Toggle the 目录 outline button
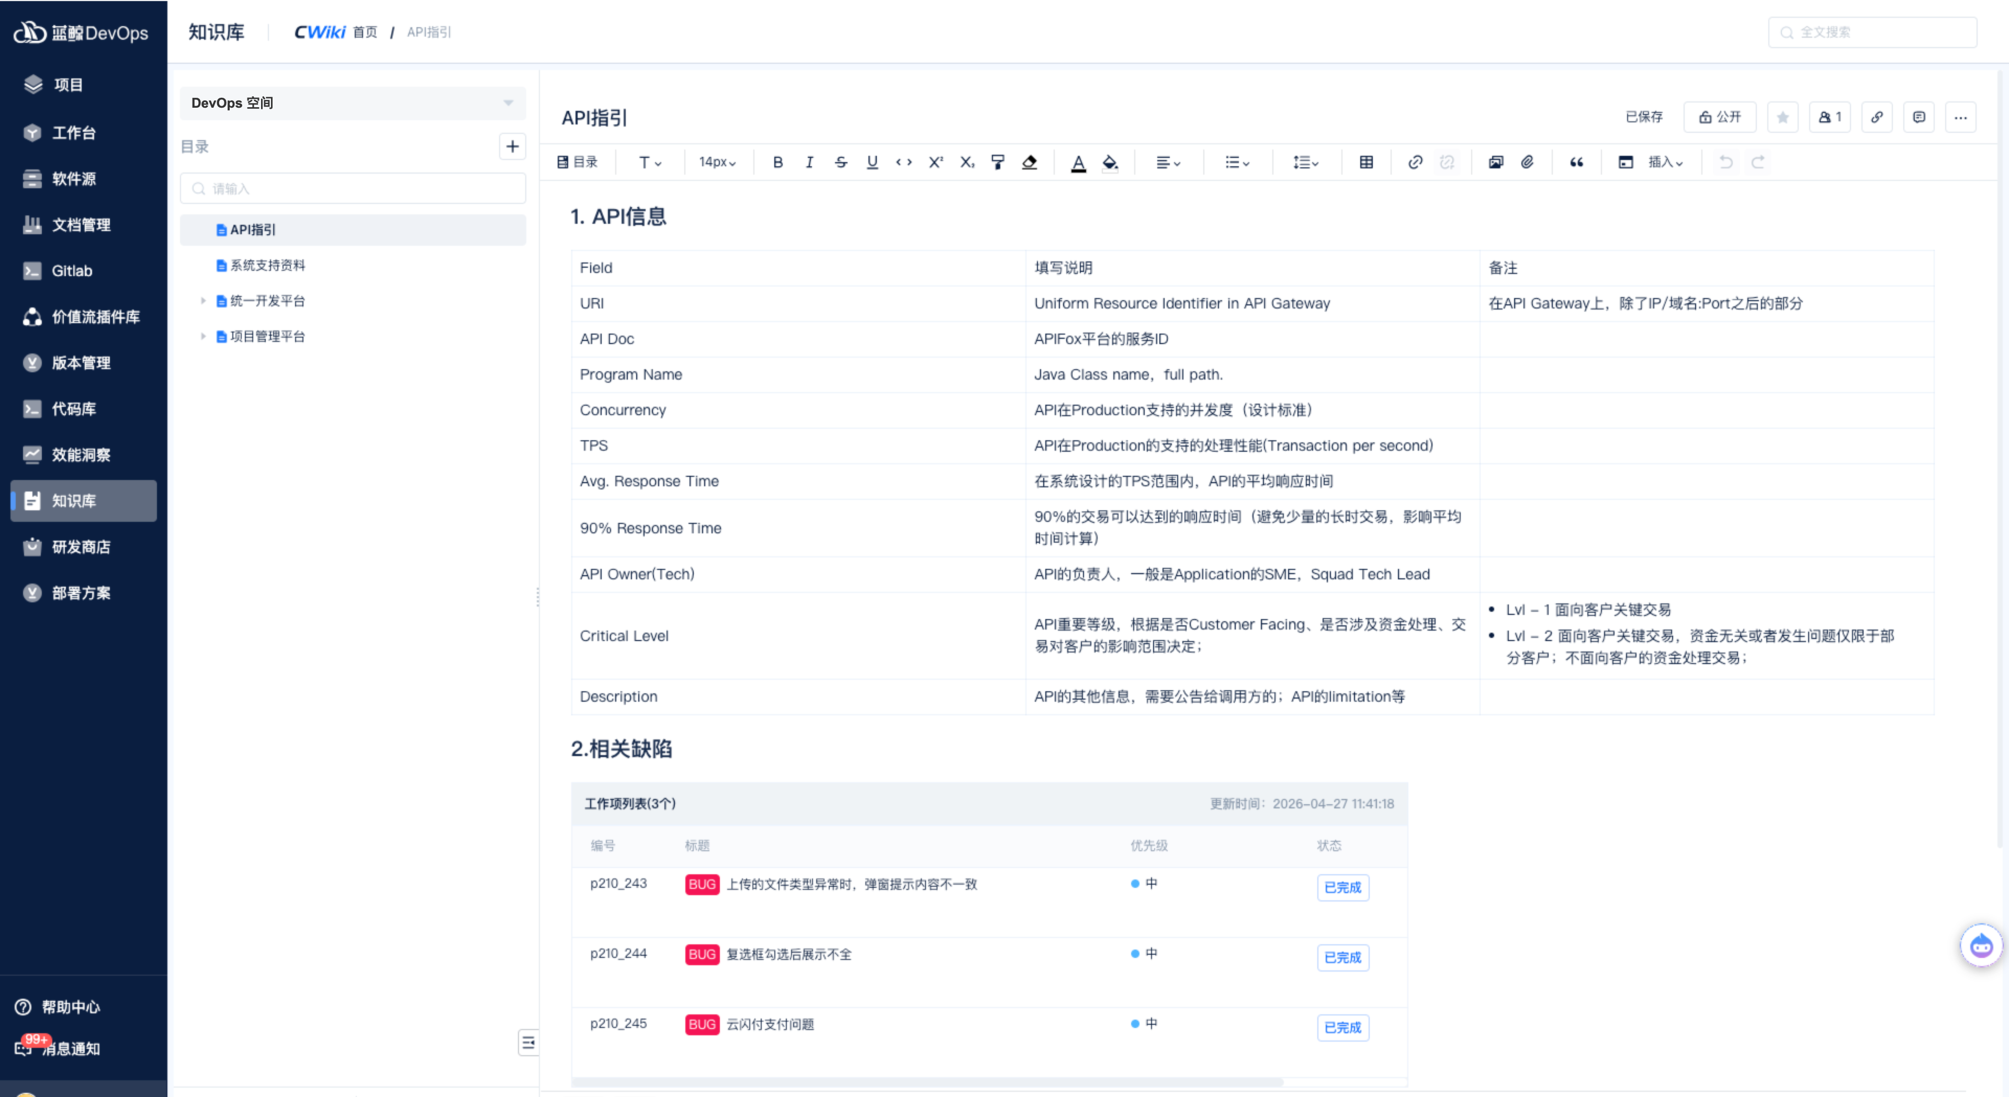 click(x=578, y=162)
